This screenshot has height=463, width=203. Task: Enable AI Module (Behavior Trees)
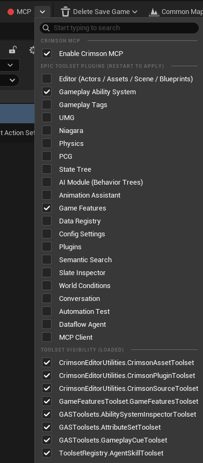47,182
